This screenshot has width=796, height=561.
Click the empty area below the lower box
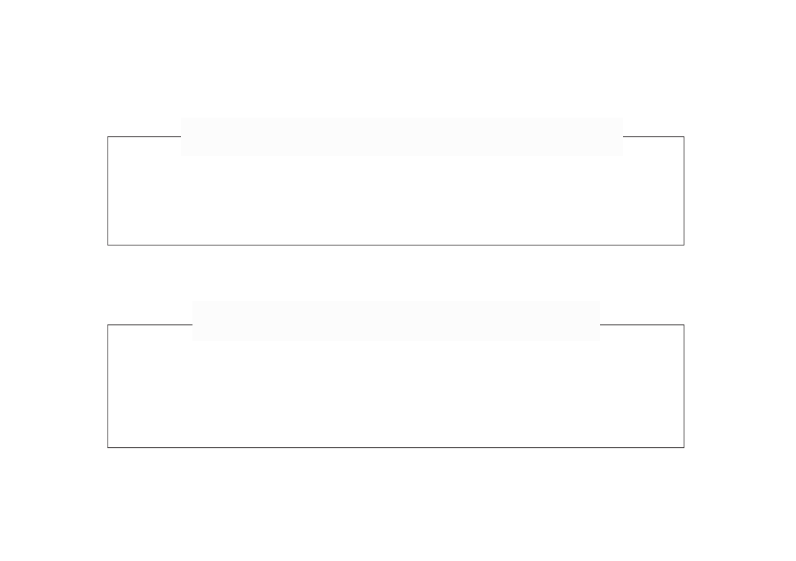(396, 501)
